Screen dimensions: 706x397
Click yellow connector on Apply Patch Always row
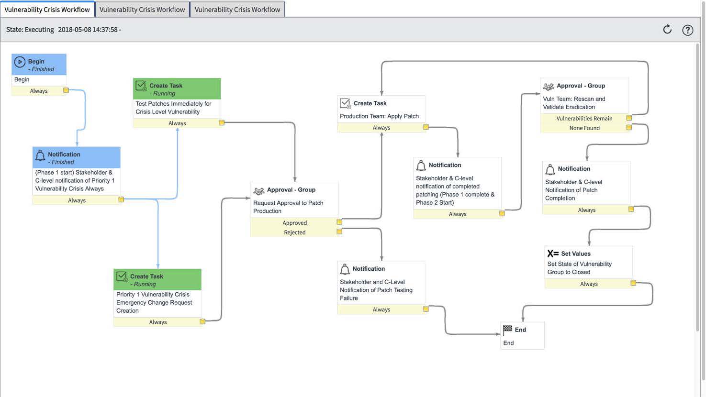[426, 127]
